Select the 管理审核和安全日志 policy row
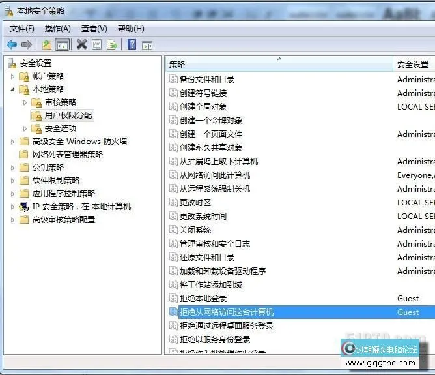435x375 pixels. (300, 244)
